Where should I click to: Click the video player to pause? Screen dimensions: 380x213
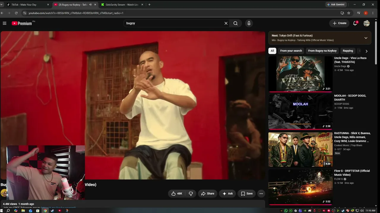(x=132, y=105)
